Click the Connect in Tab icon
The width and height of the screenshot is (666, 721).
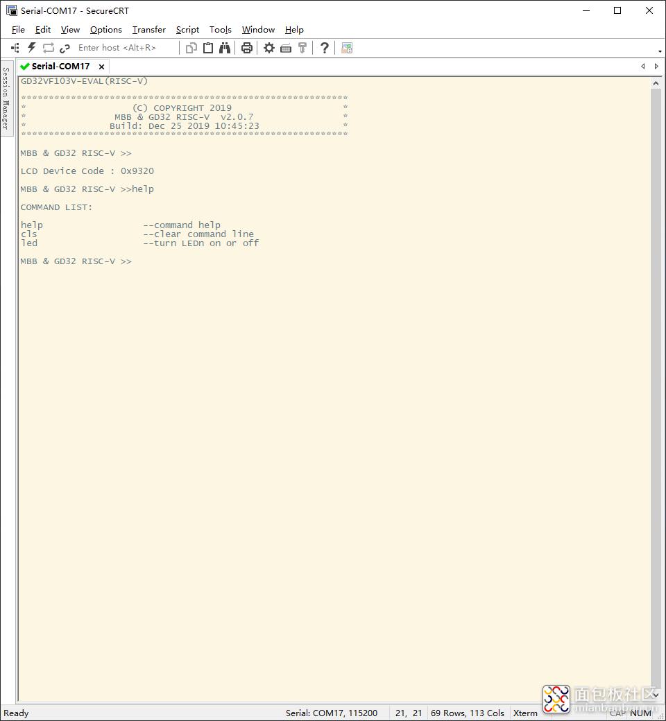[x=49, y=48]
